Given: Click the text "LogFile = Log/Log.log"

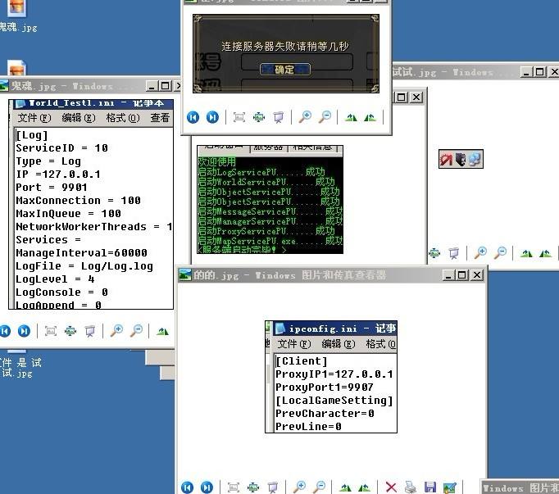Looking at the screenshot, I should tap(84, 266).
